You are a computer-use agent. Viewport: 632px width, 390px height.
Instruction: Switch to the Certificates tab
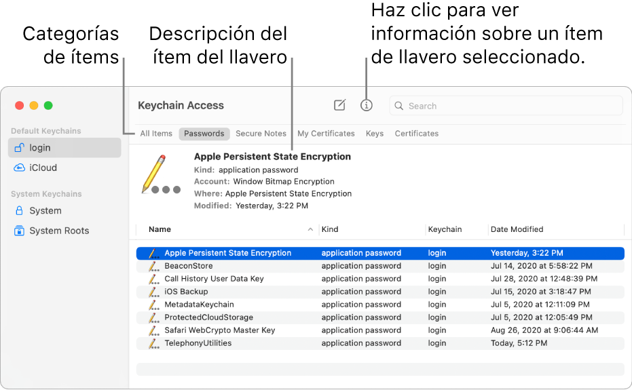[x=416, y=134]
